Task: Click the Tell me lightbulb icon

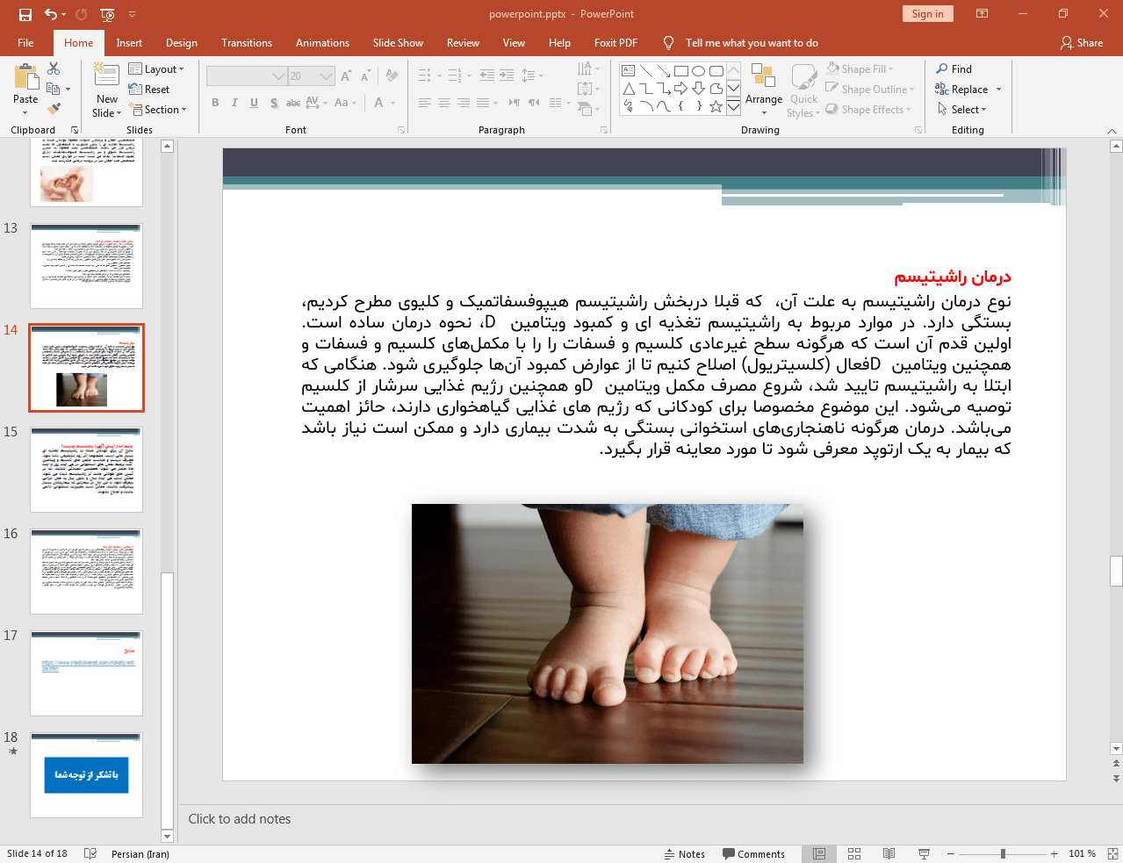Action: 669,42
